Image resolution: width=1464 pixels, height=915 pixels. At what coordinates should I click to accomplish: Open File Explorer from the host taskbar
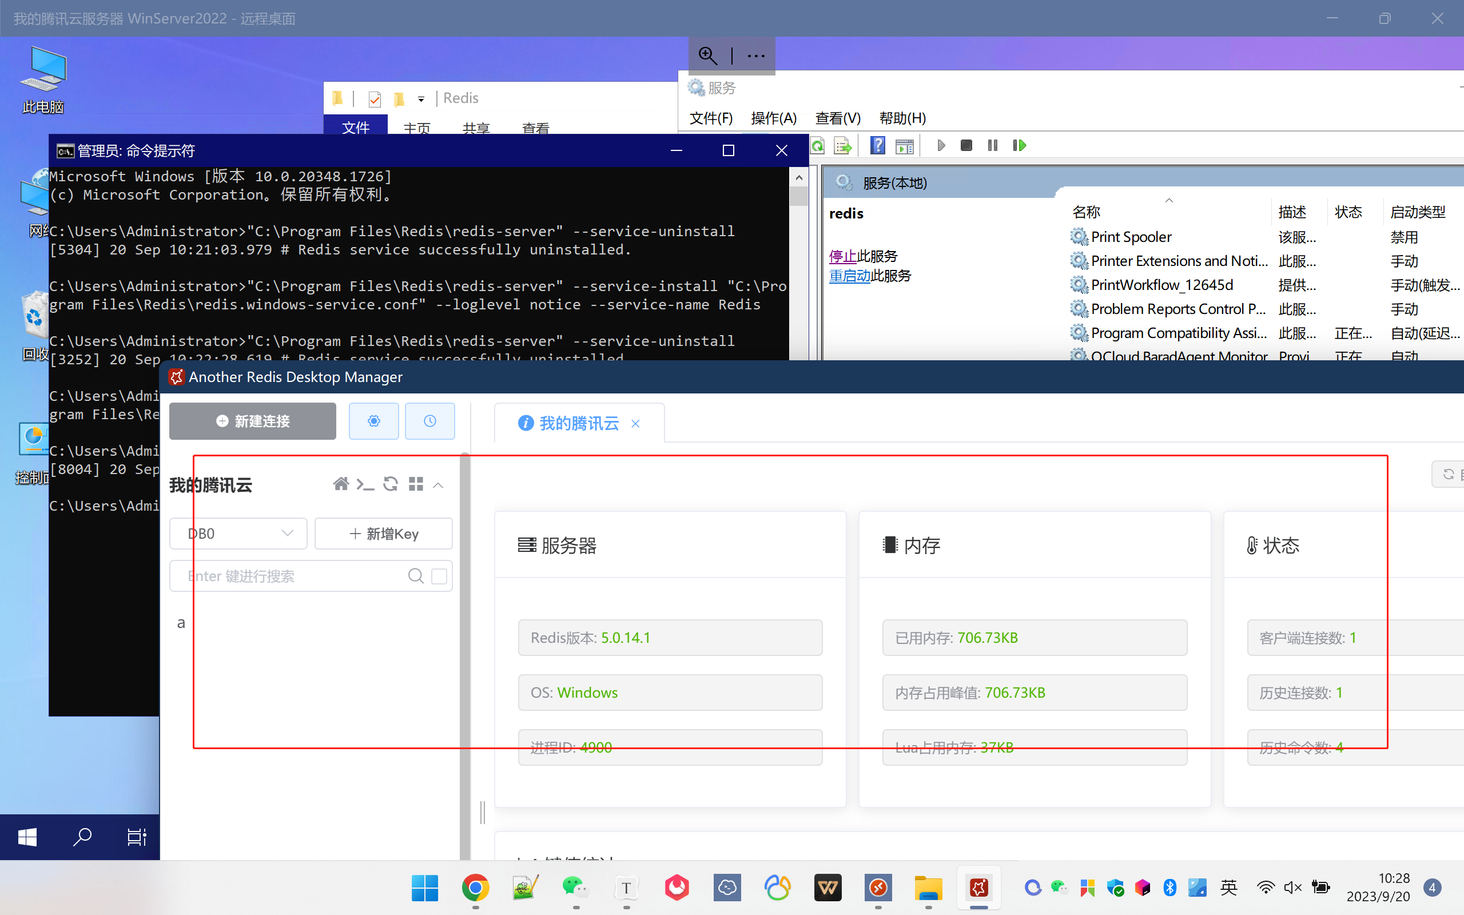point(929,888)
